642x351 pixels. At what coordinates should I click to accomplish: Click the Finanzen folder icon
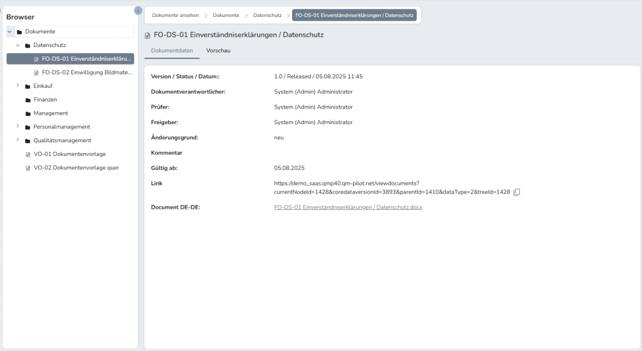pyautogui.click(x=28, y=100)
